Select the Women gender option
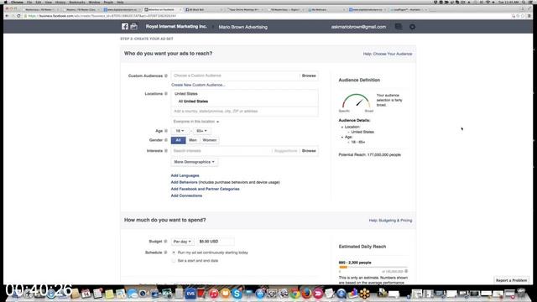Image resolution: width=537 pixels, height=302 pixels. pyautogui.click(x=210, y=140)
